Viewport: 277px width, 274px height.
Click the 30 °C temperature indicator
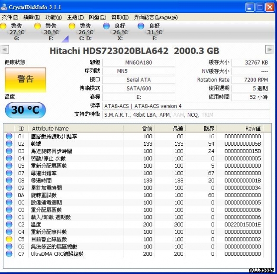26,110
